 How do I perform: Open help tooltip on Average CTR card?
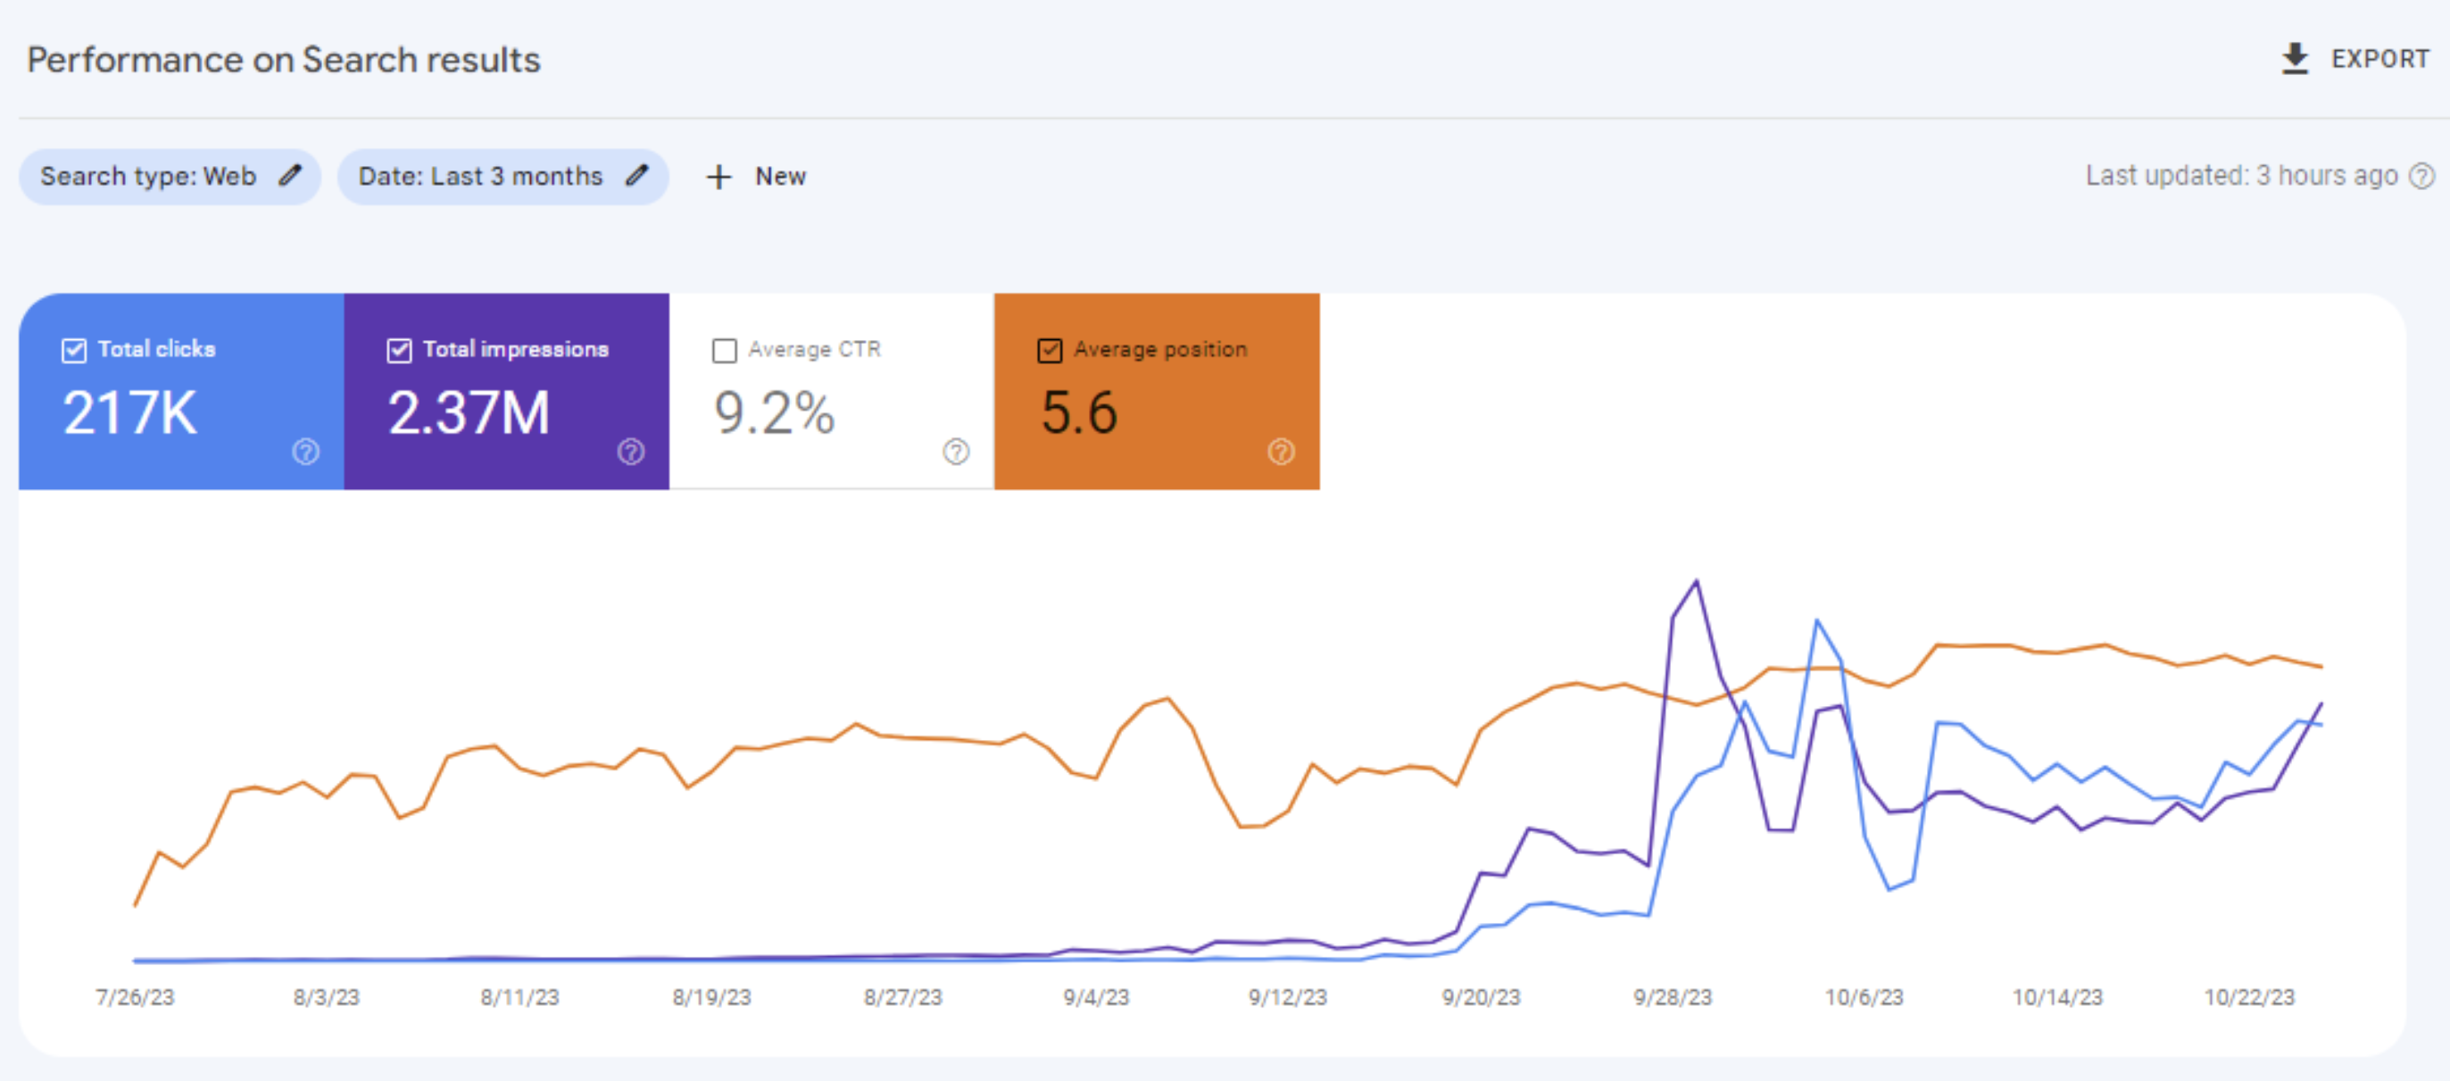(956, 452)
